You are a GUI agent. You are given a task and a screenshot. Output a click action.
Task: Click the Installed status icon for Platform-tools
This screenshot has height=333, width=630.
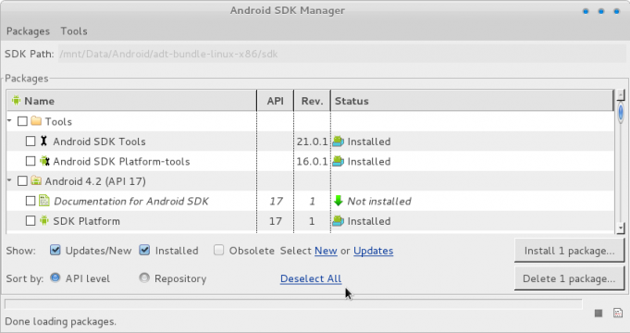click(339, 161)
